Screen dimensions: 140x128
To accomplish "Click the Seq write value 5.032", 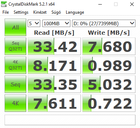I will [109, 84].
